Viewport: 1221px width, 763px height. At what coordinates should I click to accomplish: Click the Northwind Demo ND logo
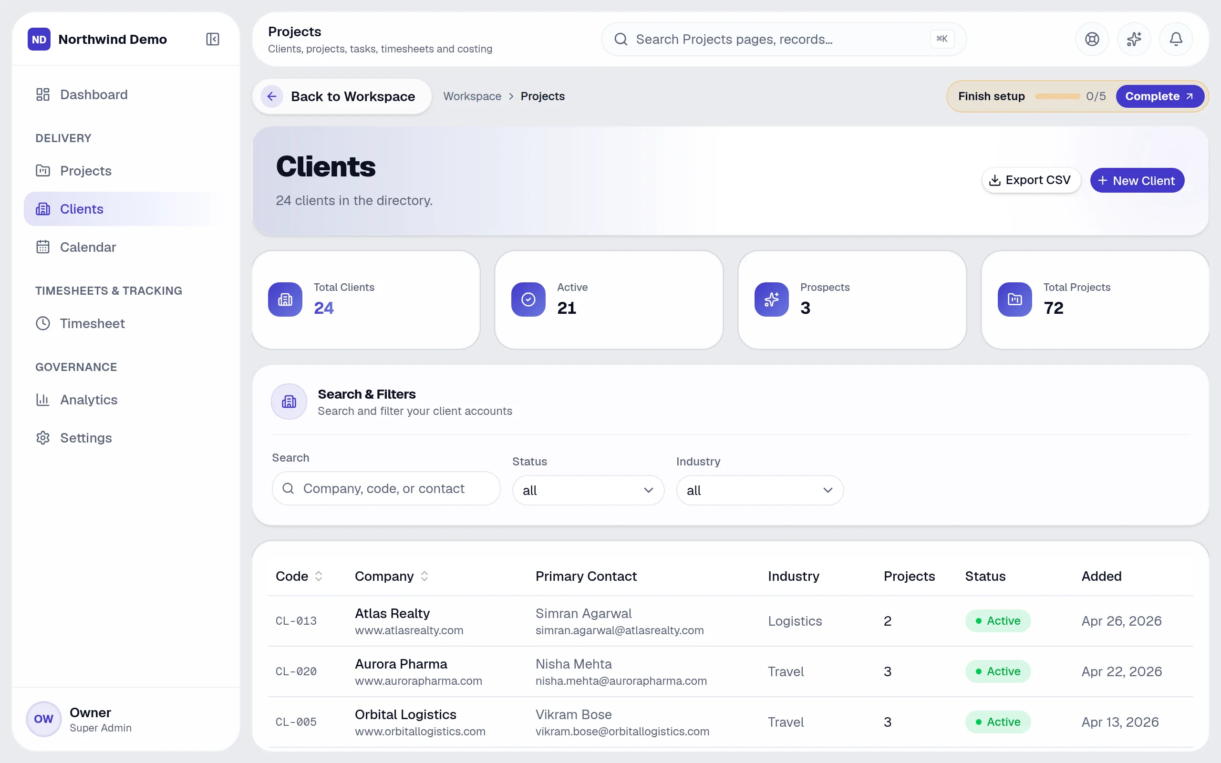39,40
